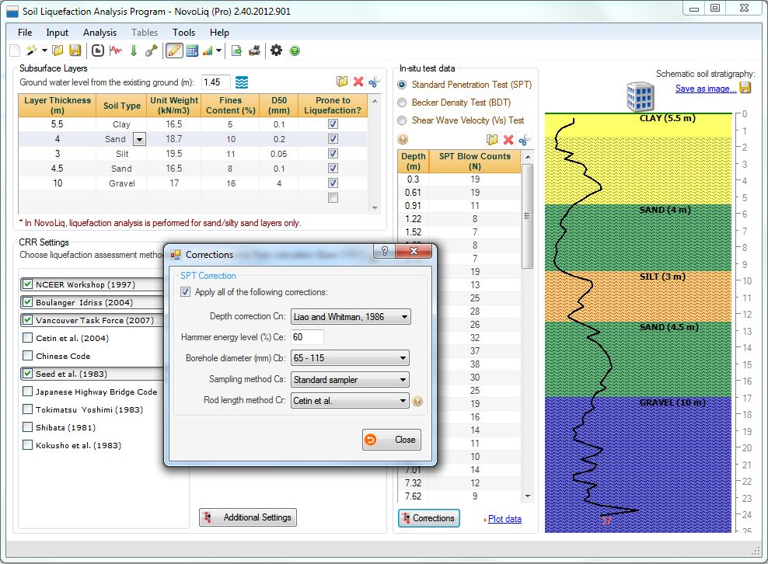Open Borehole diameter Cb dropdown
This screenshot has height=564, width=768.
350,358
